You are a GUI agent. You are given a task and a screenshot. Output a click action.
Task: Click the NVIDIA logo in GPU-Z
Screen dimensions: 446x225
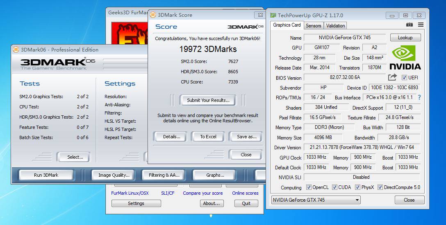(405, 58)
